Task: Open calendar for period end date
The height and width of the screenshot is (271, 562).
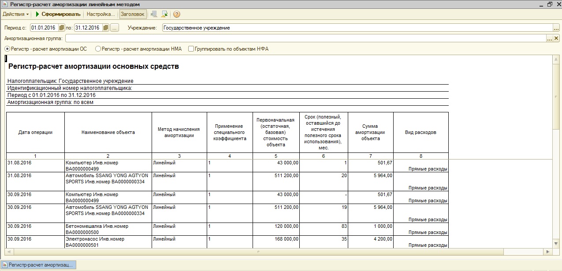Action: pos(105,28)
